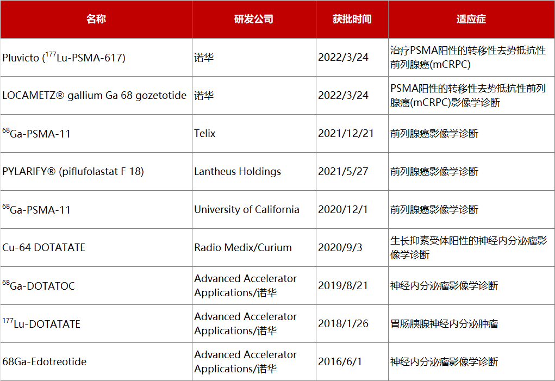Click the 获批时间 column header
The width and height of the screenshot is (555, 381).
(x=352, y=19)
